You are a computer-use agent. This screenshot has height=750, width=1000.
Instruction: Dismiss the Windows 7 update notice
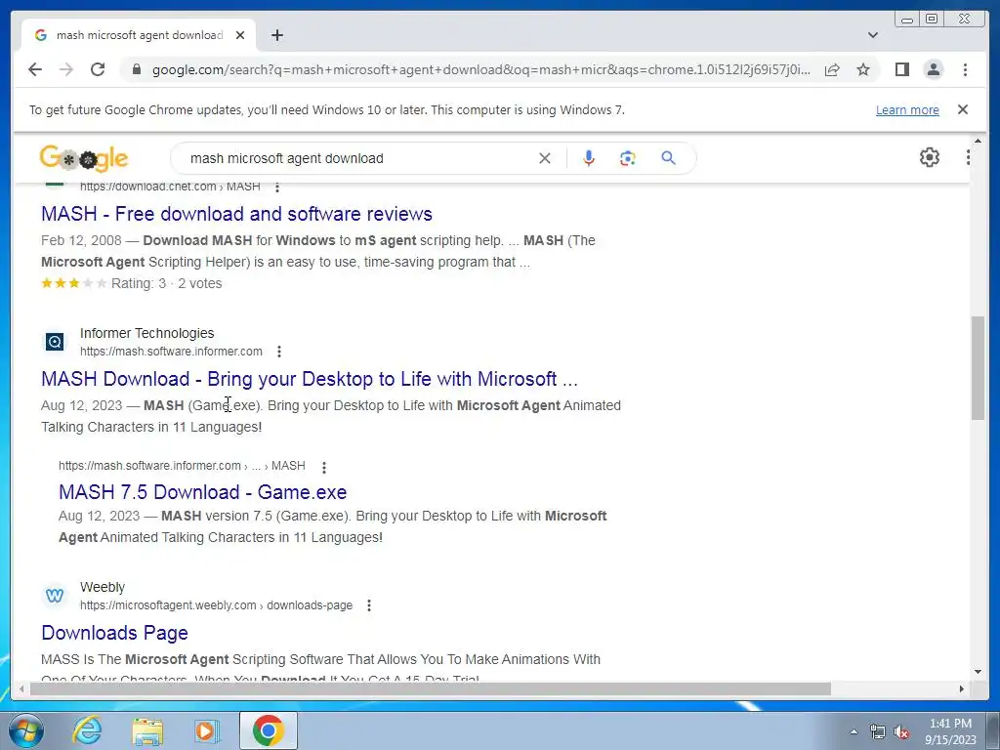click(963, 109)
